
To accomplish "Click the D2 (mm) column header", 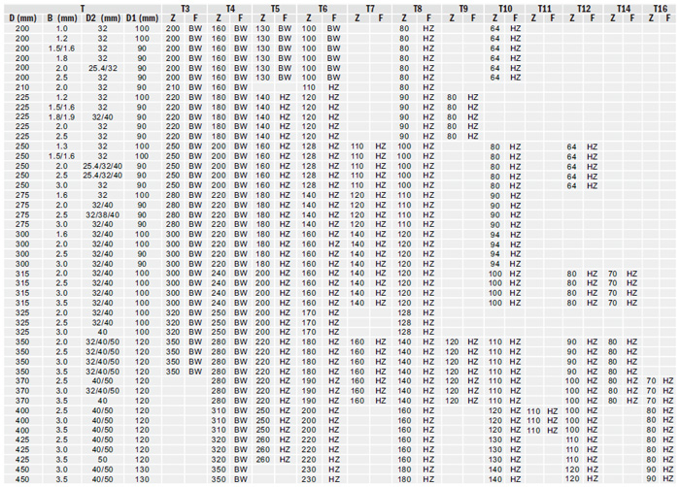I will [x=102, y=18].
